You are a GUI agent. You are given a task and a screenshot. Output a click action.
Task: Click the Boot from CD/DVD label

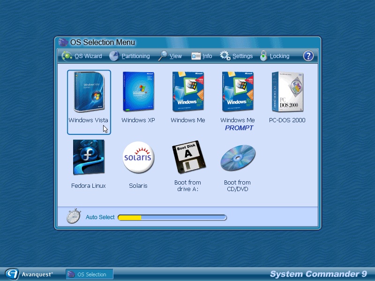tap(238, 185)
